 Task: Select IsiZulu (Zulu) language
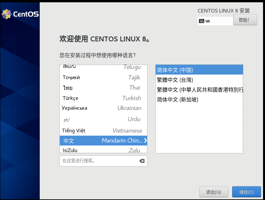[x=103, y=149]
